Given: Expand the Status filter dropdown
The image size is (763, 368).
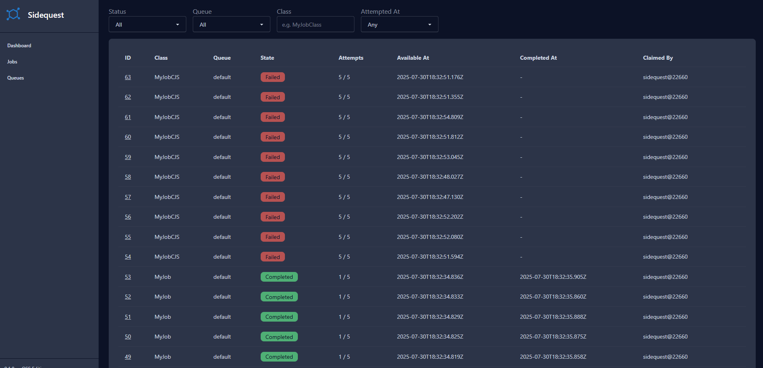Looking at the screenshot, I should coord(148,24).
